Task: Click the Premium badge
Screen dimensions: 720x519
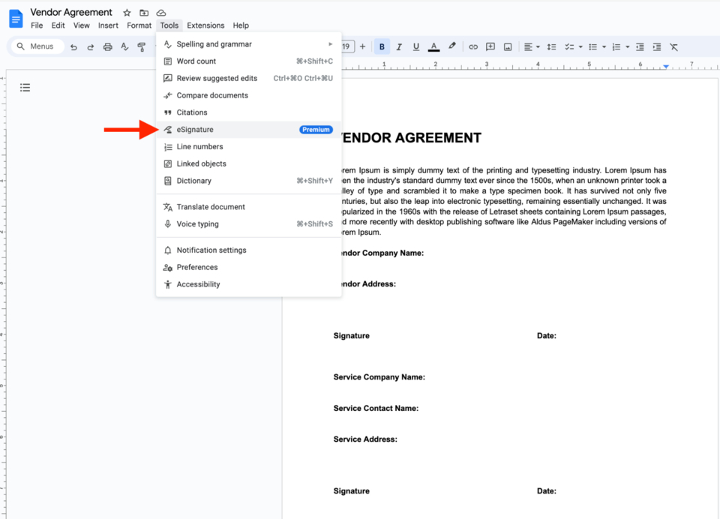Action: tap(316, 130)
